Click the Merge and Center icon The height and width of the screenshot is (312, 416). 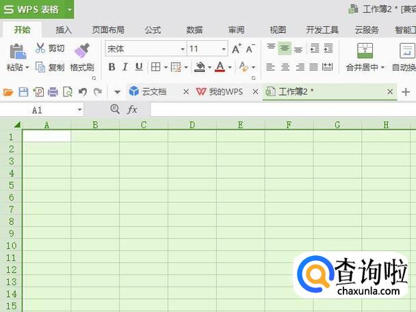click(365, 51)
